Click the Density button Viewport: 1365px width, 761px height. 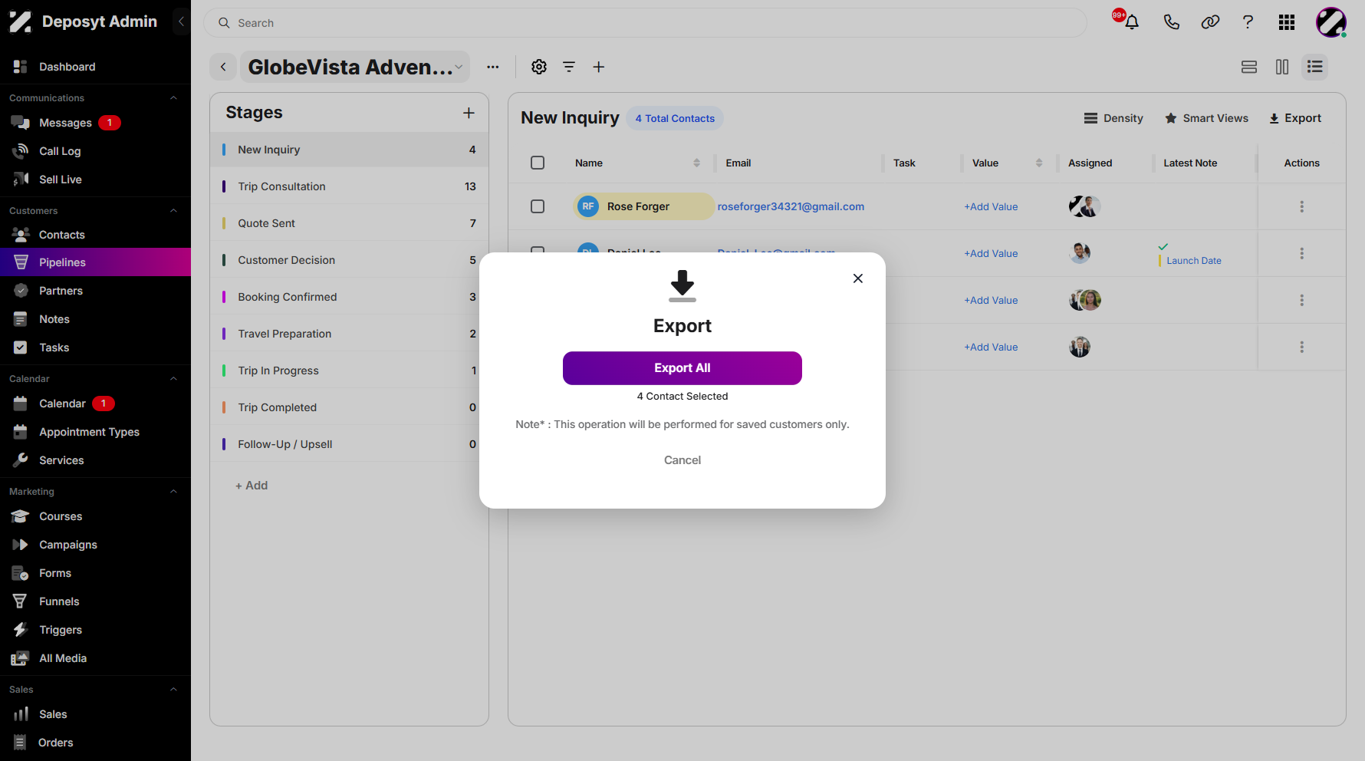pyautogui.click(x=1113, y=118)
